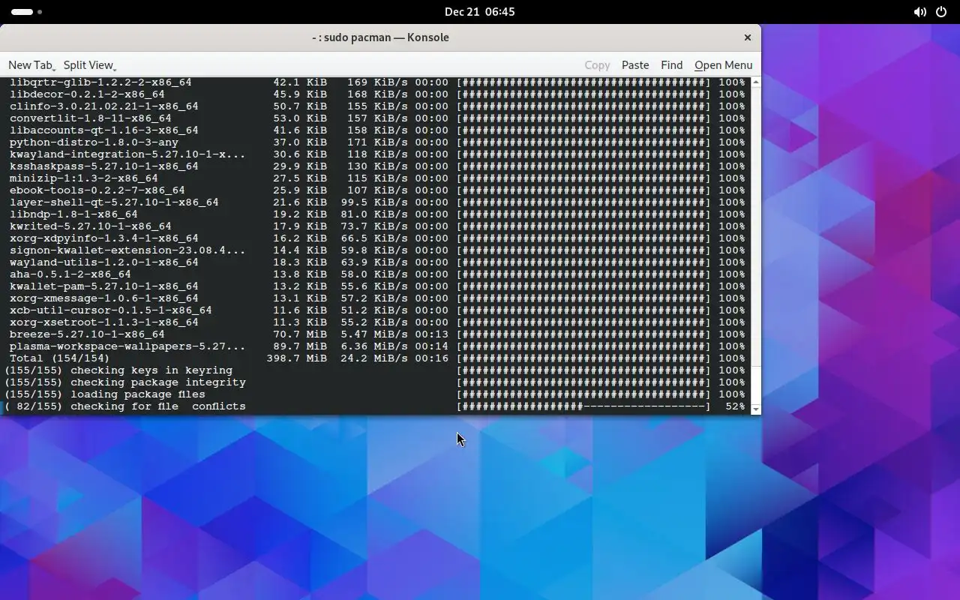
Task: Click the xorg-xmessage-1.0.6-1-x86_64 line
Action: click(x=377, y=298)
